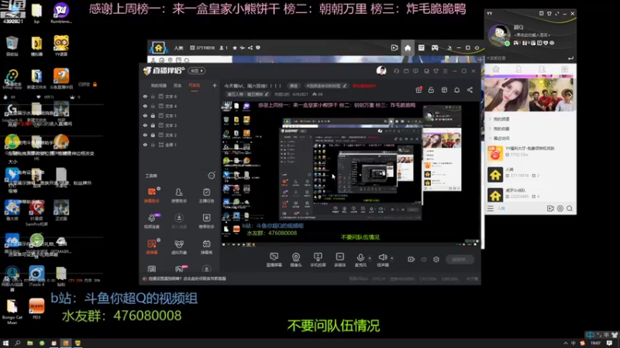Open the 虚拟形象 tool

click(x=179, y=247)
